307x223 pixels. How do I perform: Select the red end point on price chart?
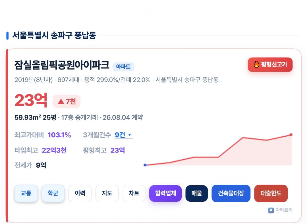(291, 135)
